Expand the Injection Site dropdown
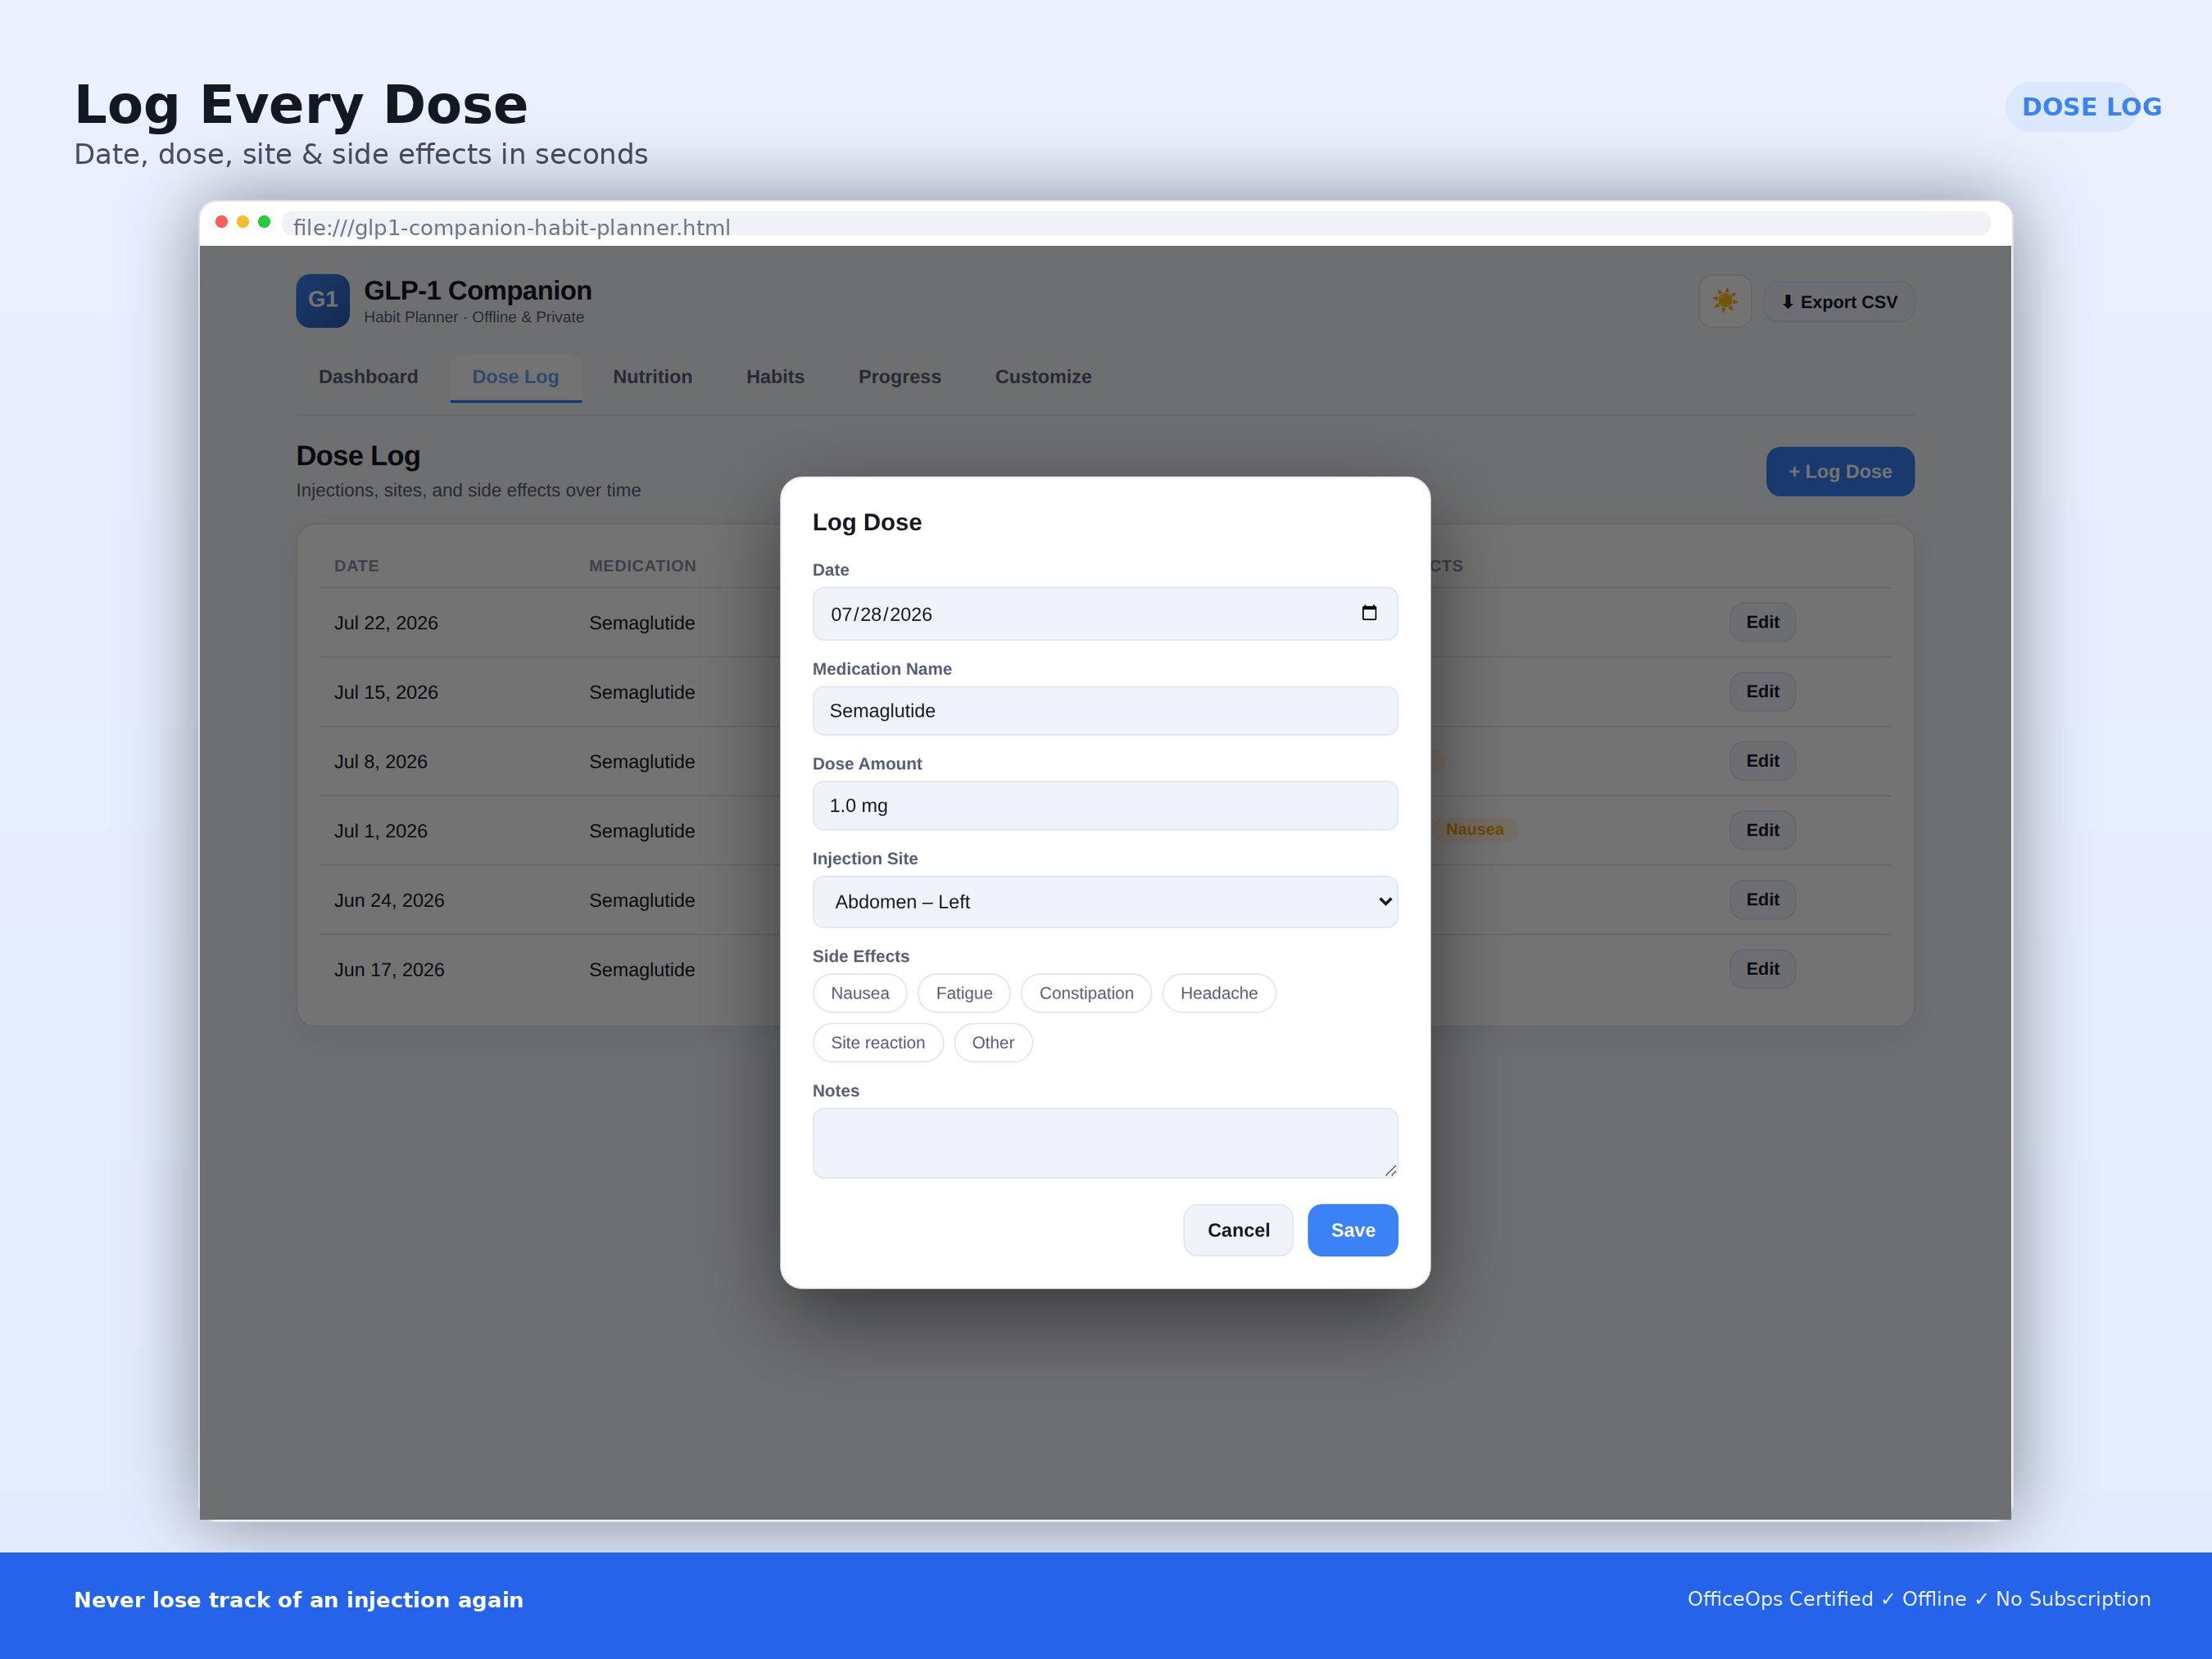 1105,902
